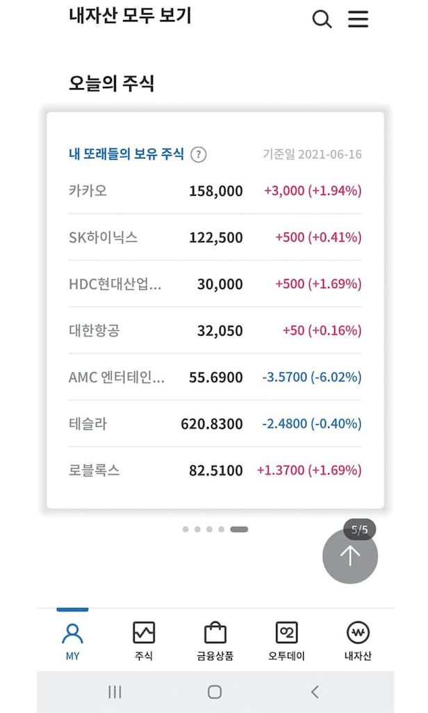Open the search magnifier icon

tap(322, 19)
